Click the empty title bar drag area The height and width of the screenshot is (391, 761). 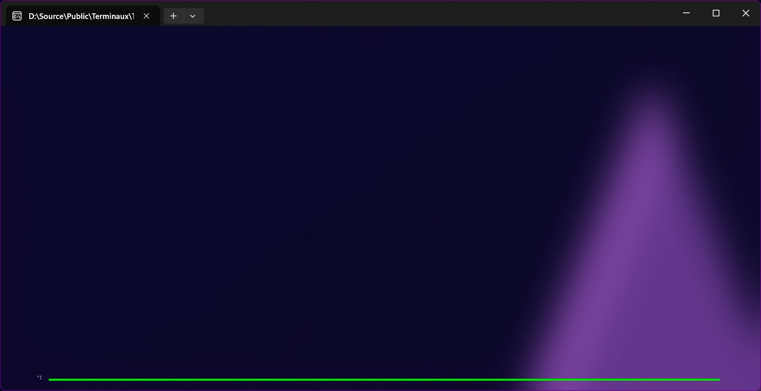pos(436,13)
